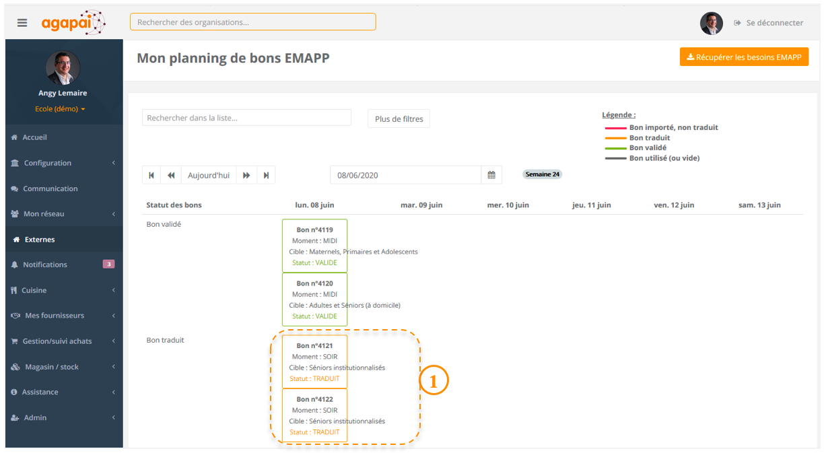Click the top-right user avatar thumbnail
Image resolution: width=824 pixels, height=453 pixels.
tap(711, 23)
